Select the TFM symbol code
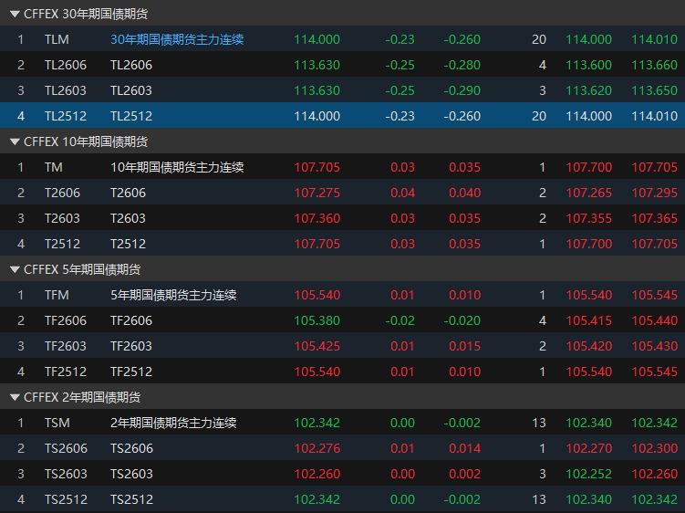Viewport: 685px width, 513px height. click(x=57, y=295)
